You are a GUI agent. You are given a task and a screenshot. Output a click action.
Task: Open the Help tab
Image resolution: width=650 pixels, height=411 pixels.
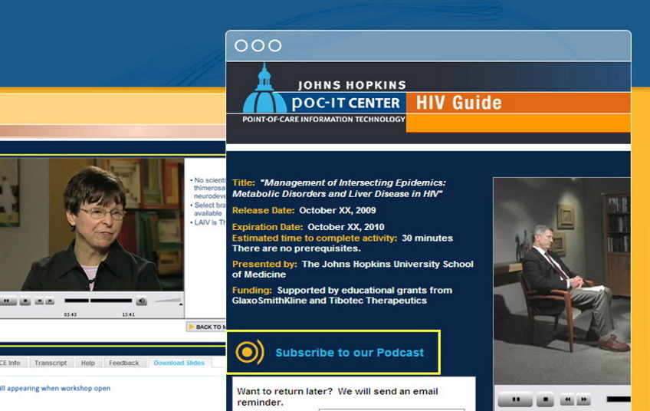click(88, 363)
